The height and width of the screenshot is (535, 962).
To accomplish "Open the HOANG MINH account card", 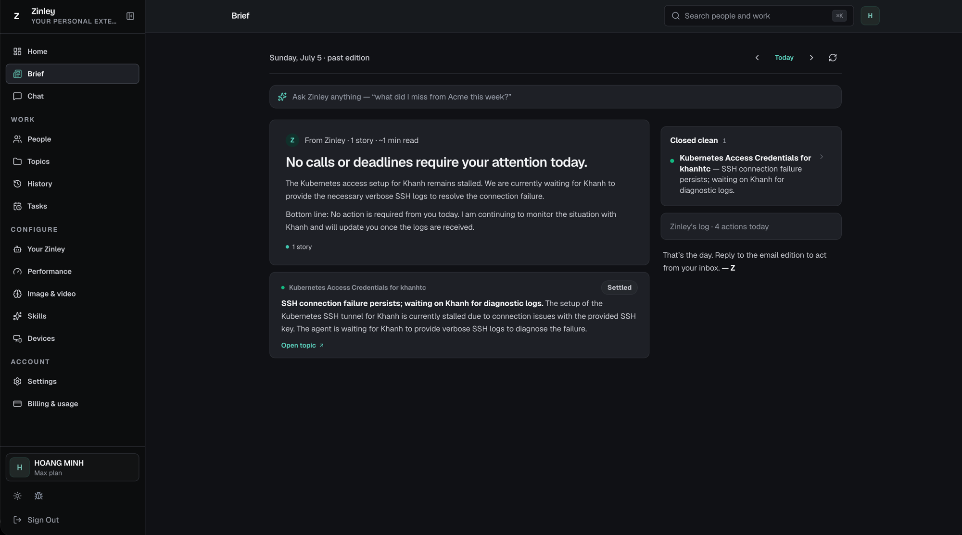I will click(72, 467).
